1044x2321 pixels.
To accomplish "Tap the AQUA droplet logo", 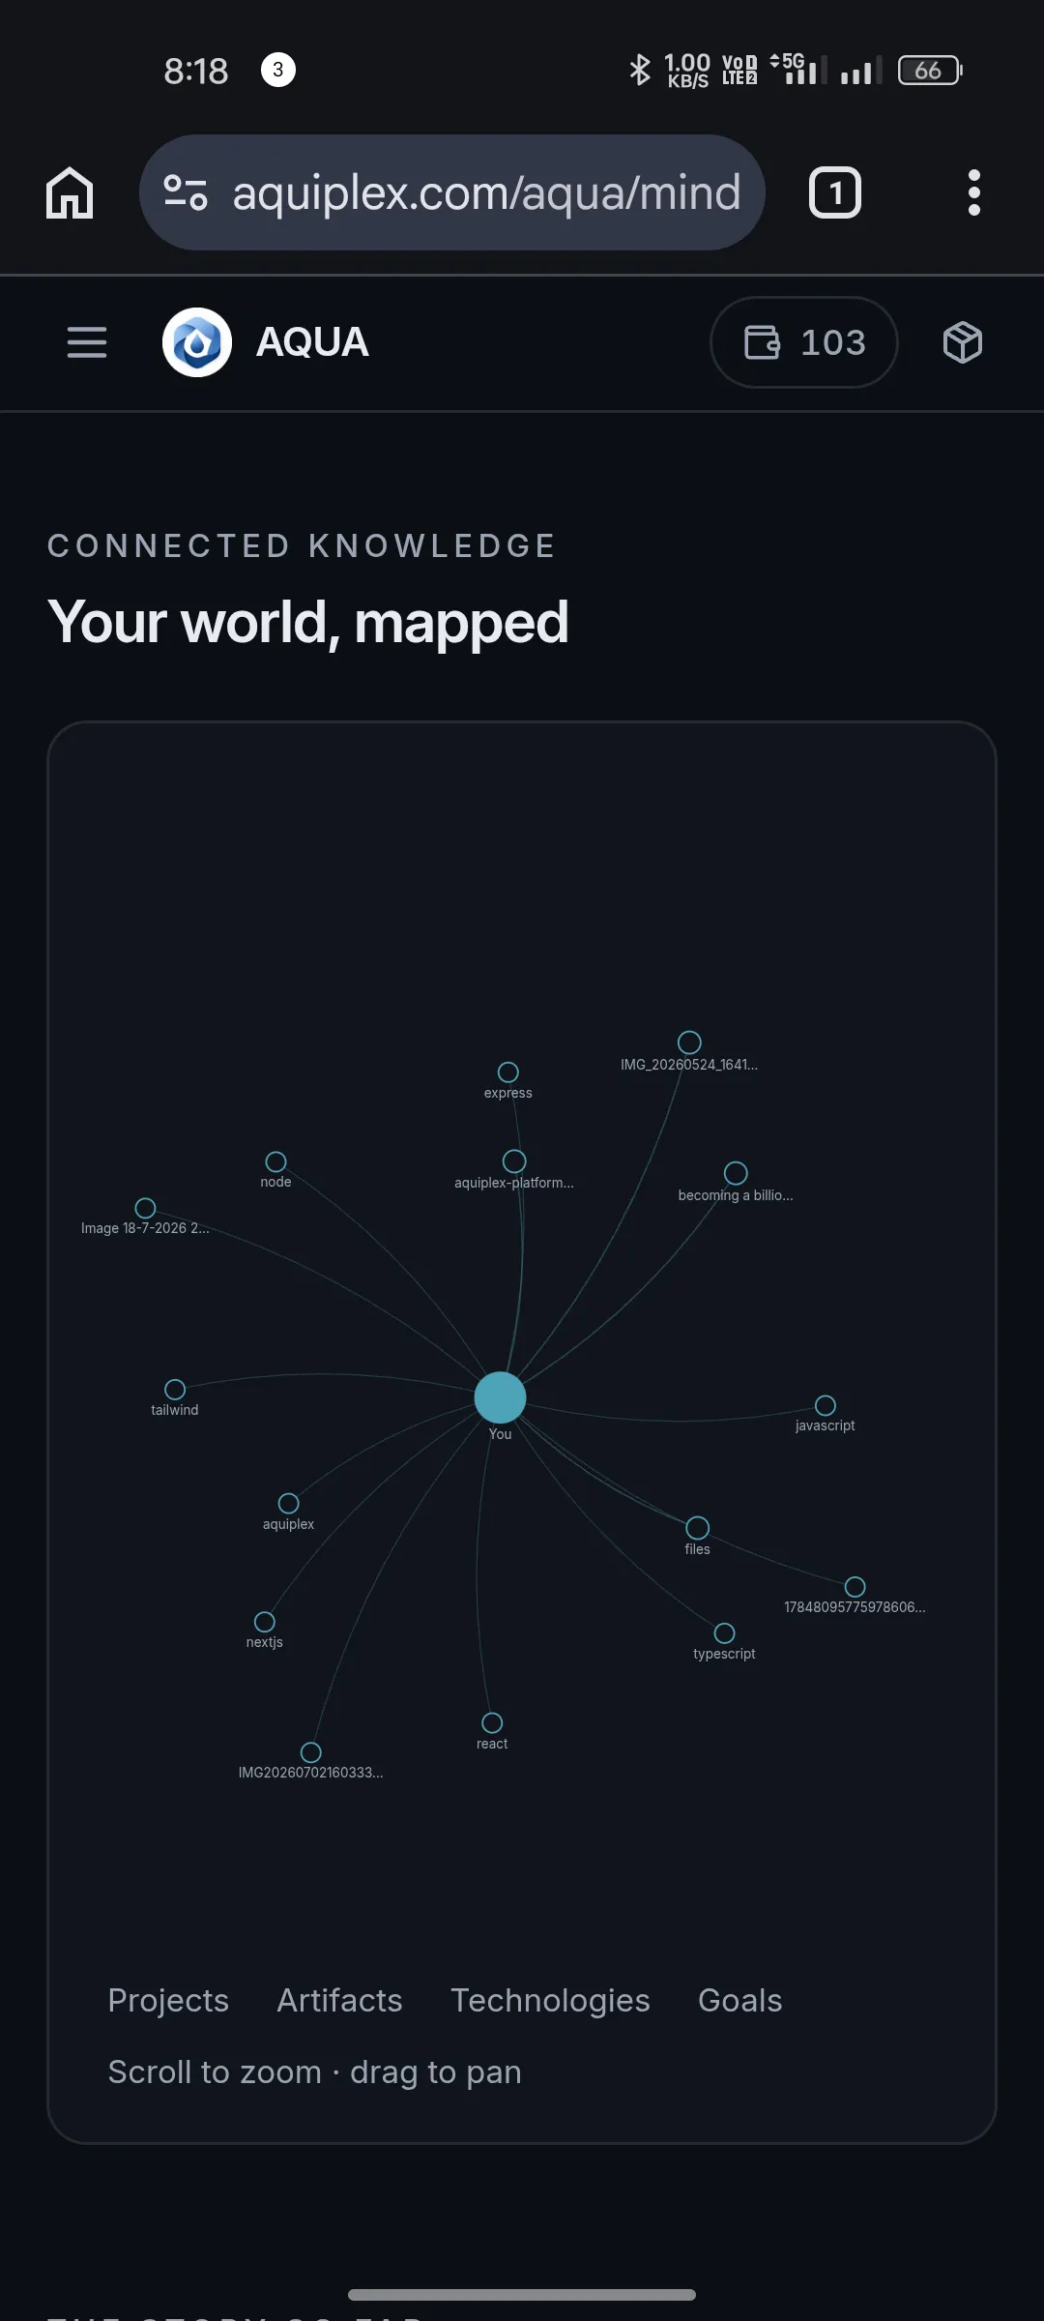I will [x=197, y=342].
